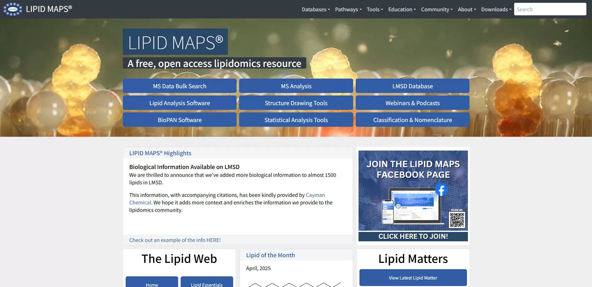Click inside the Search input field
The width and height of the screenshot is (592, 287).
tap(550, 9)
